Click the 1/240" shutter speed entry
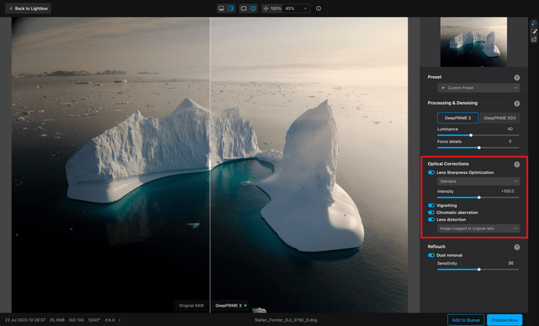The height and width of the screenshot is (326, 539). tap(94, 320)
